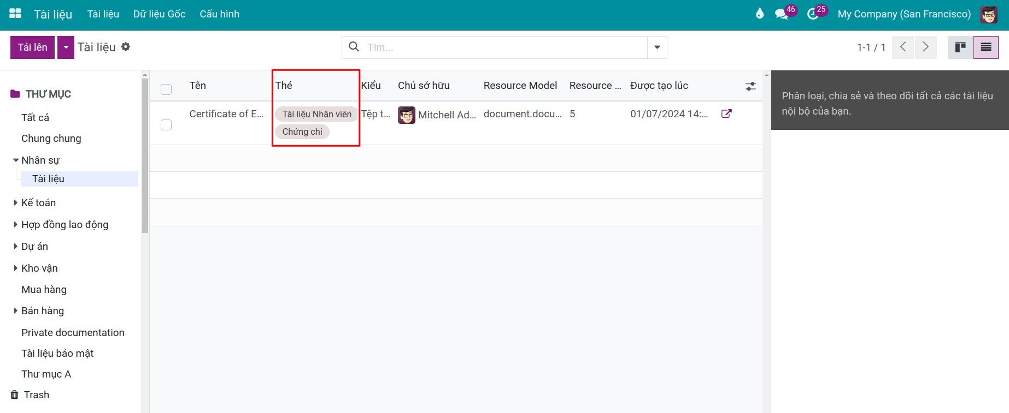Click the 01/07/2024 14:... date cell
Screen dimensions: 1009x413
pos(669,114)
